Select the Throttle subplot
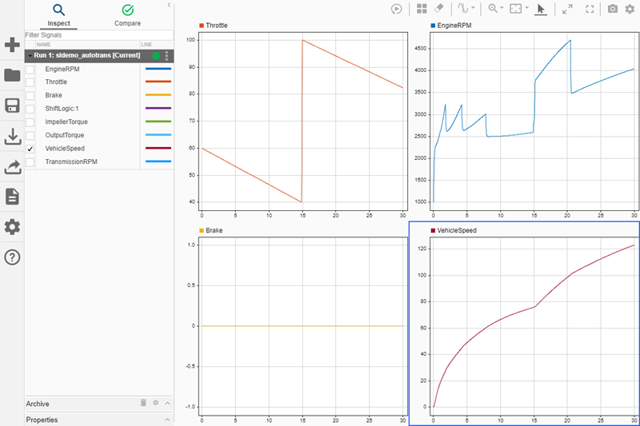Image resolution: width=640 pixels, height=426 pixels. click(302, 121)
